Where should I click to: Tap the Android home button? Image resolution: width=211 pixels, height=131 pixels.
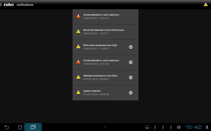tap(20, 127)
